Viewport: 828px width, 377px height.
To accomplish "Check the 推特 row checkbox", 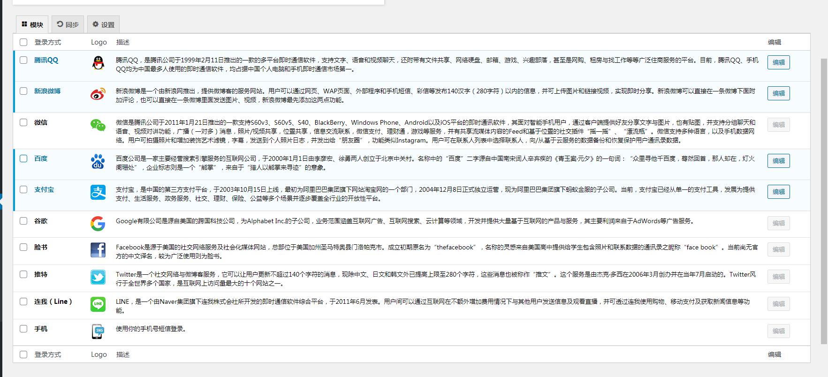I will pos(23,274).
